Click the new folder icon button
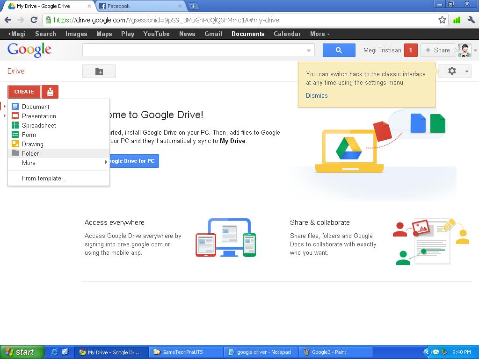Viewport: 479px width, 359px height. pos(99,72)
